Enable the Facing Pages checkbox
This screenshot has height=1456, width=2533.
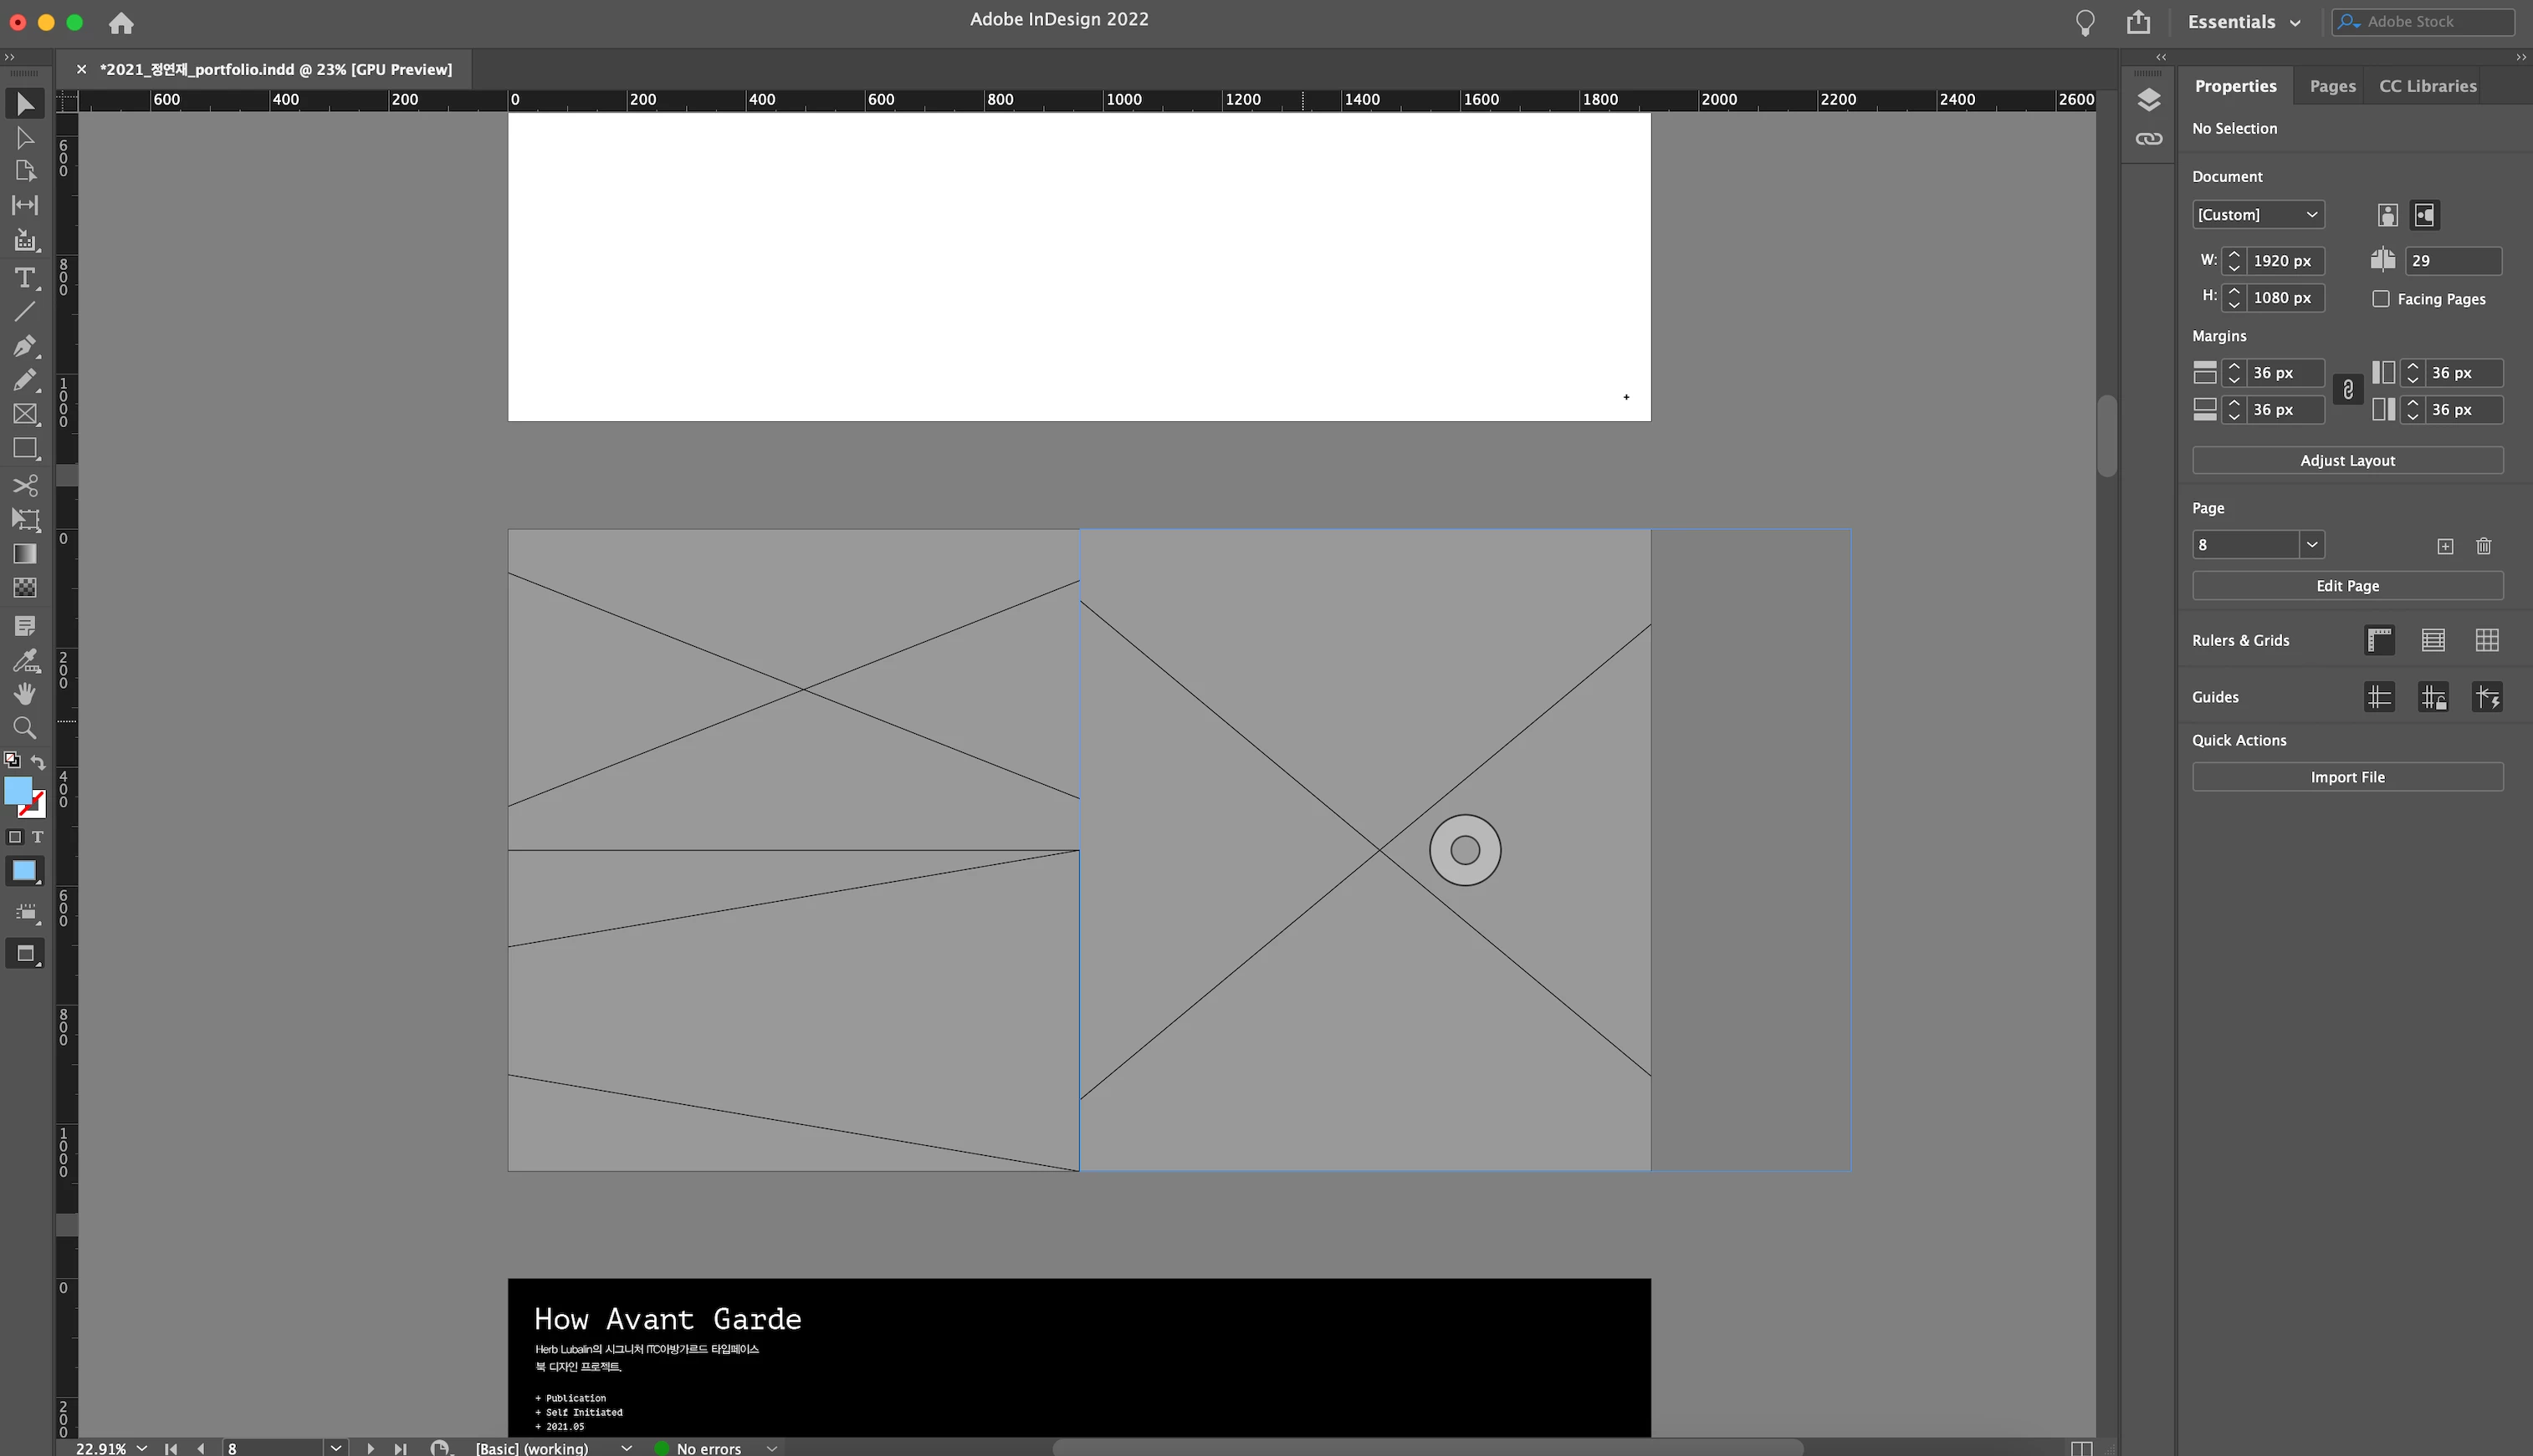(x=2381, y=299)
